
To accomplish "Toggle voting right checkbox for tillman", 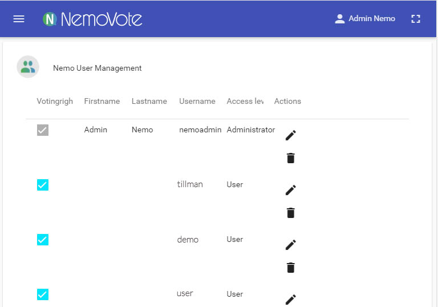I will pos(43,185).
